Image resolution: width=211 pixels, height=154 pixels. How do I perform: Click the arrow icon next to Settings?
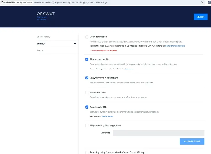click(75, 44)
